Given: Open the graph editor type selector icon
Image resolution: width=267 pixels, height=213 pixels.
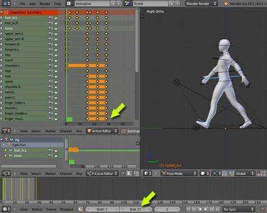Looking at the screenshot, I should (6, 174).
